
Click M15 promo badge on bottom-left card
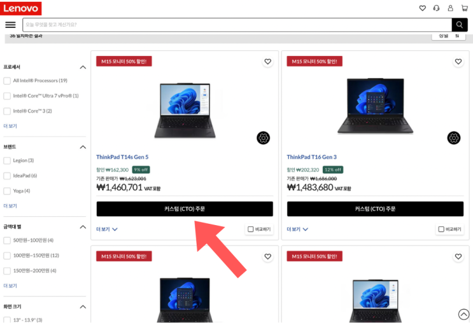coord(124,256)
